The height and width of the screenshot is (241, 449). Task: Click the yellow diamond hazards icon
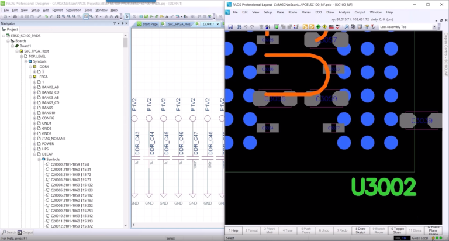point(324,27)
